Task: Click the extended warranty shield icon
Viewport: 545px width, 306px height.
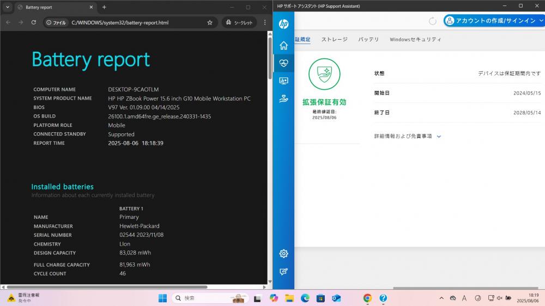Action: [x=324, y=74]
